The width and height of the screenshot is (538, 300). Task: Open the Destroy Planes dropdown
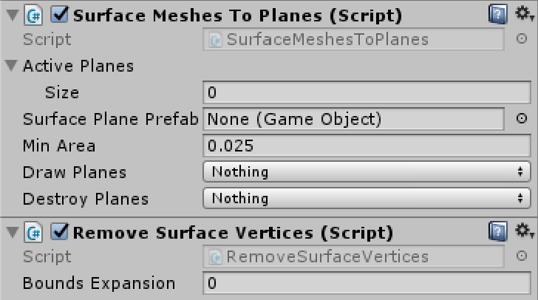click(x=367, y=199)
